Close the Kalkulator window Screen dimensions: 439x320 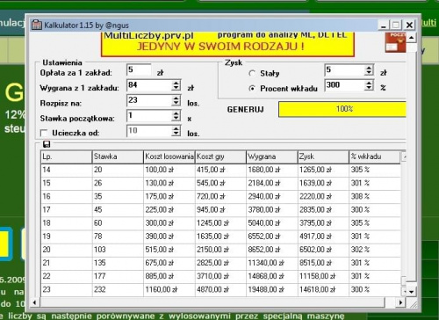pyautogui.click(x=409, y=25)
